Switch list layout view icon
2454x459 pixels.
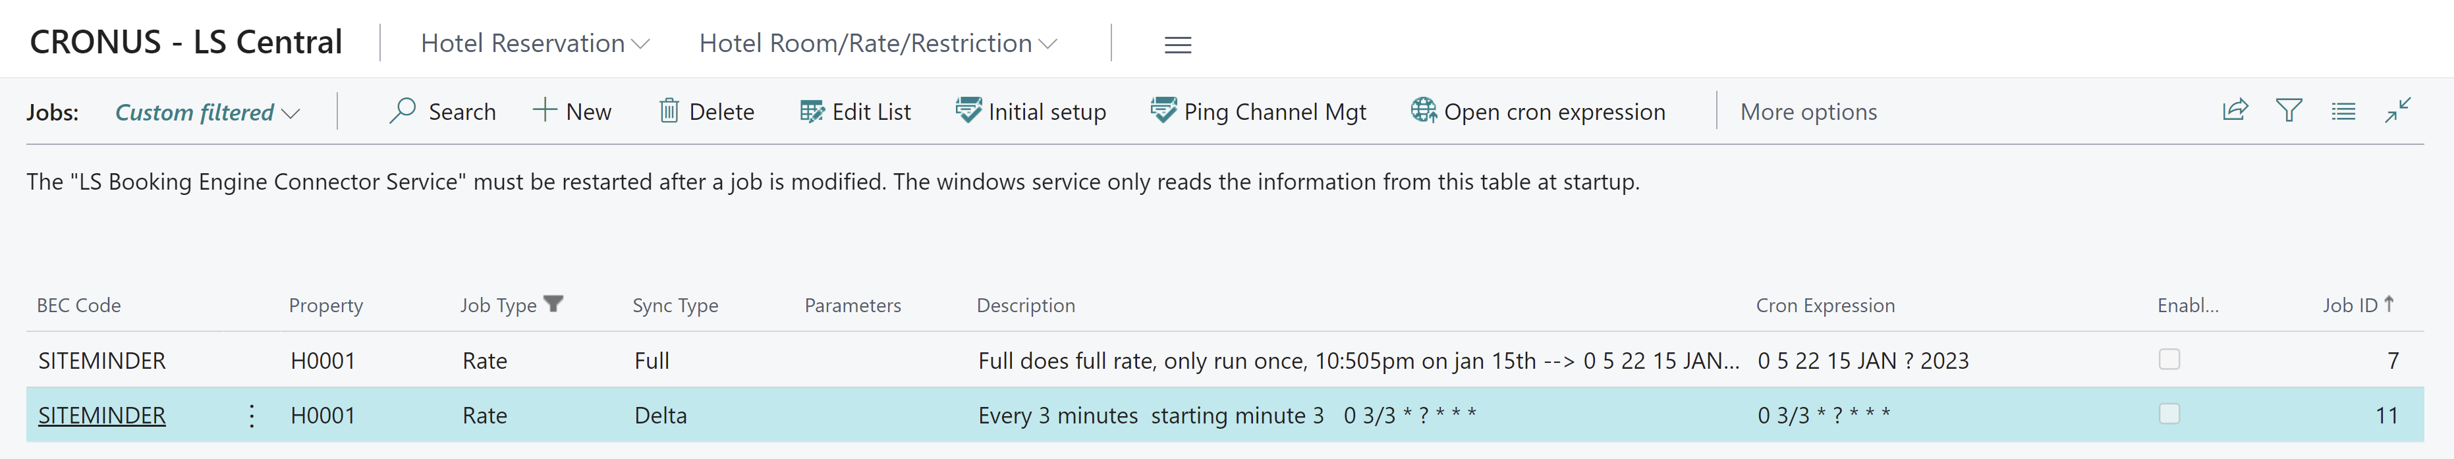point(2343,111)
